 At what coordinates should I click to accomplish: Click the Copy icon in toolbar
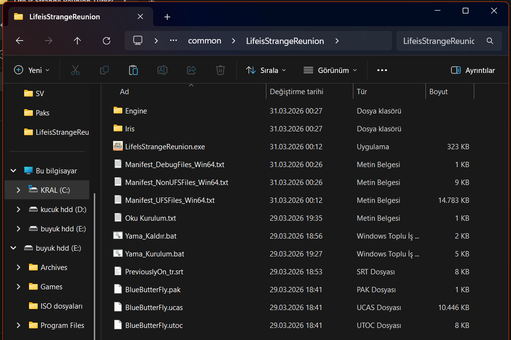click(x=104, y=70)
